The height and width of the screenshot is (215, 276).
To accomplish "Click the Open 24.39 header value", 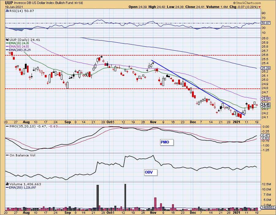I will tap(138, 7).
